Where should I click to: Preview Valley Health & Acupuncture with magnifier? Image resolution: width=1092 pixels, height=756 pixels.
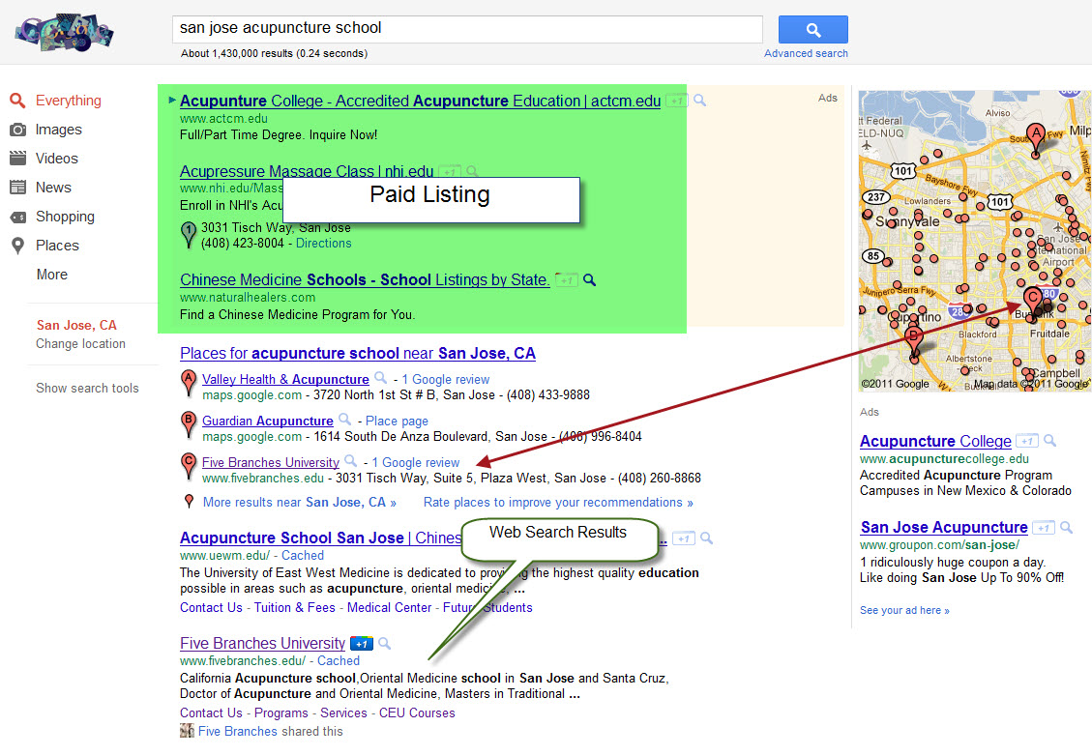pyautogui.click(x=380, y=378)
